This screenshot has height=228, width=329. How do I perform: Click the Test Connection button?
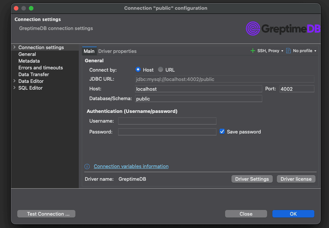[46, 214]
